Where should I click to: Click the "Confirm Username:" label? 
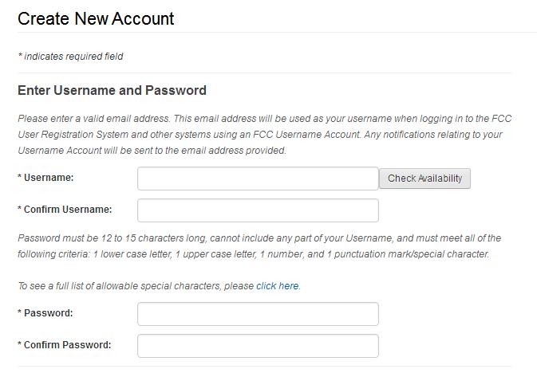[68, 210]
